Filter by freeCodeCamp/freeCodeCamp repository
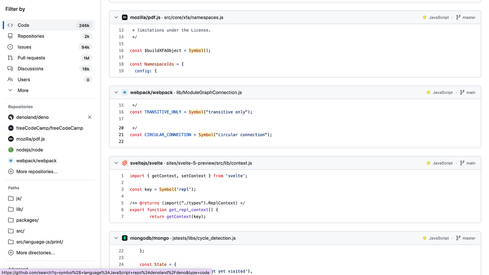489x275 pixels. 50,128
